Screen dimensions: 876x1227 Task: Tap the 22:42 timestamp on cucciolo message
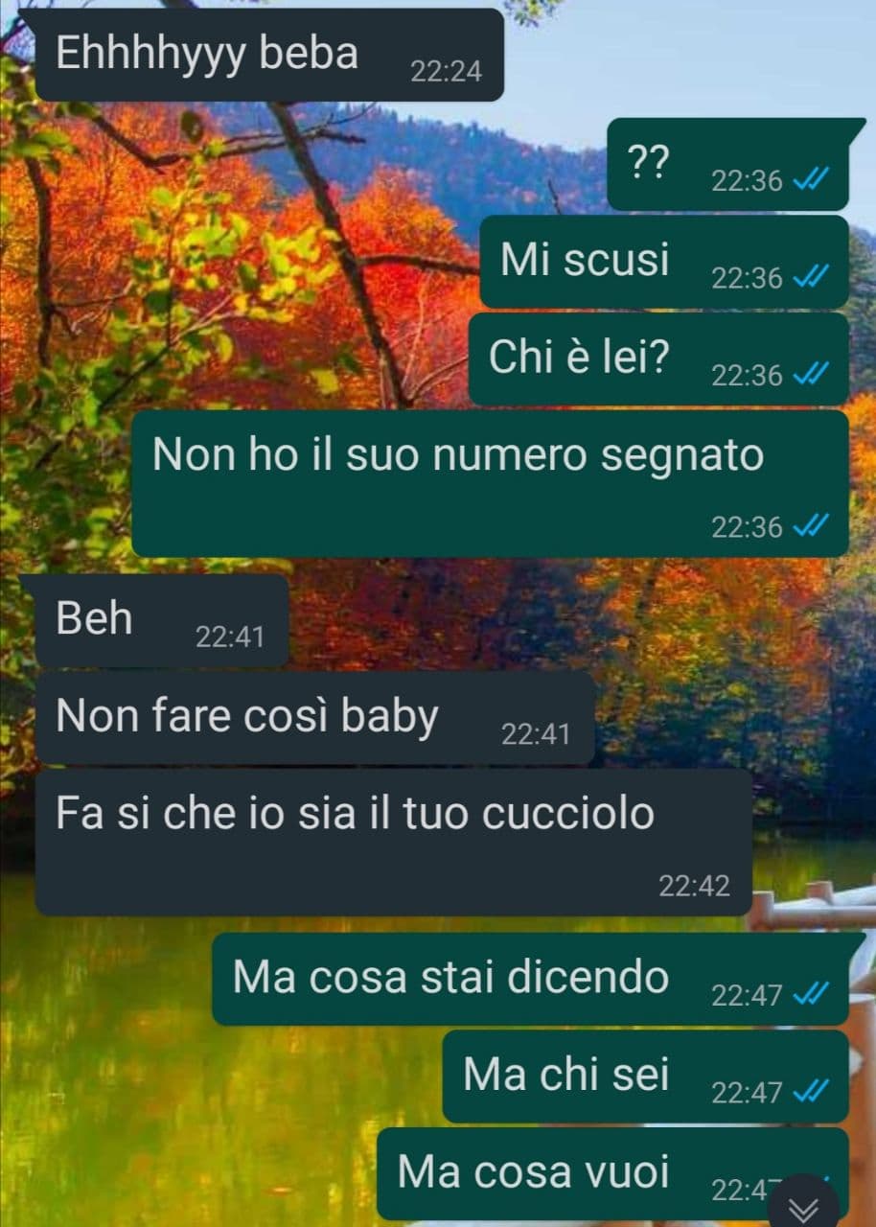[x=694, y=886]
